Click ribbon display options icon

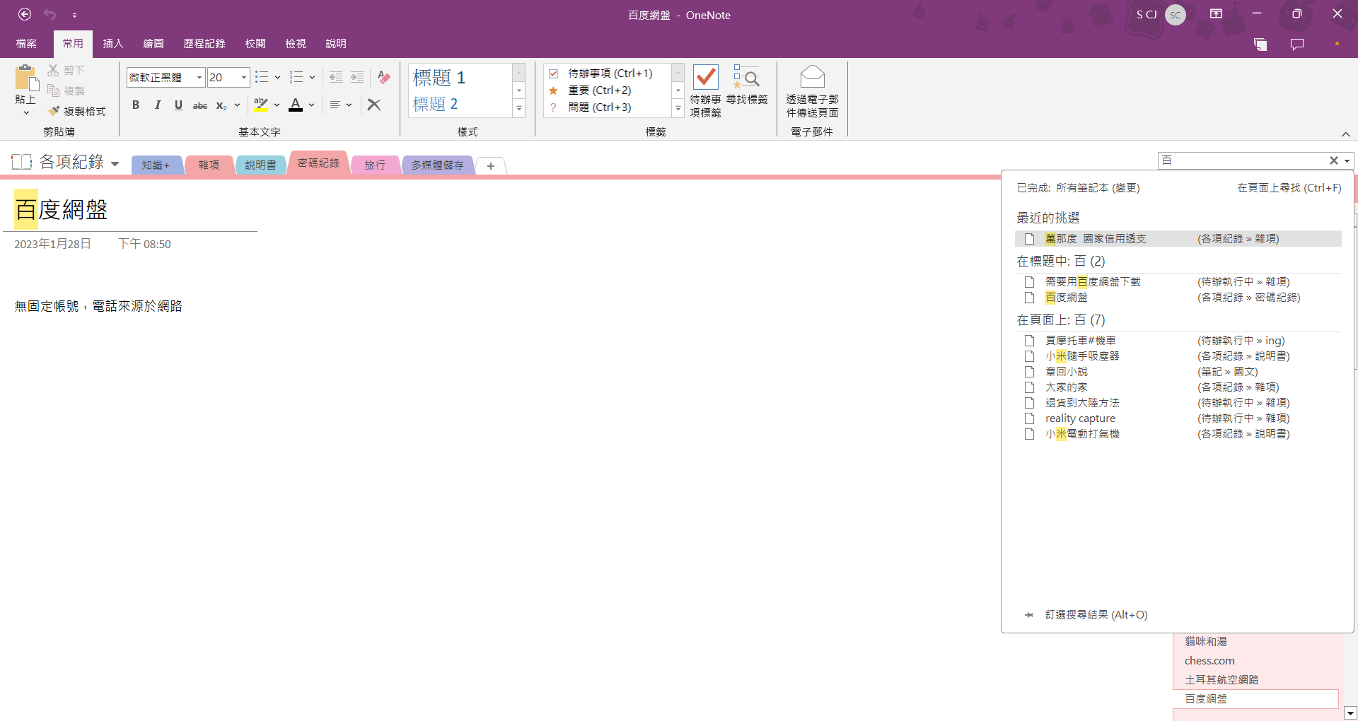1216,13
